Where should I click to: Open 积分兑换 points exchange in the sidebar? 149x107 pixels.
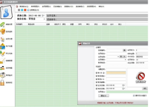pyautogui.click(x=3, y=54)
